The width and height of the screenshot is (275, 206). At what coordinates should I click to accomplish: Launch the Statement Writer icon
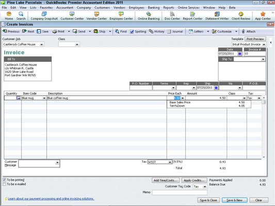[217, 14]
